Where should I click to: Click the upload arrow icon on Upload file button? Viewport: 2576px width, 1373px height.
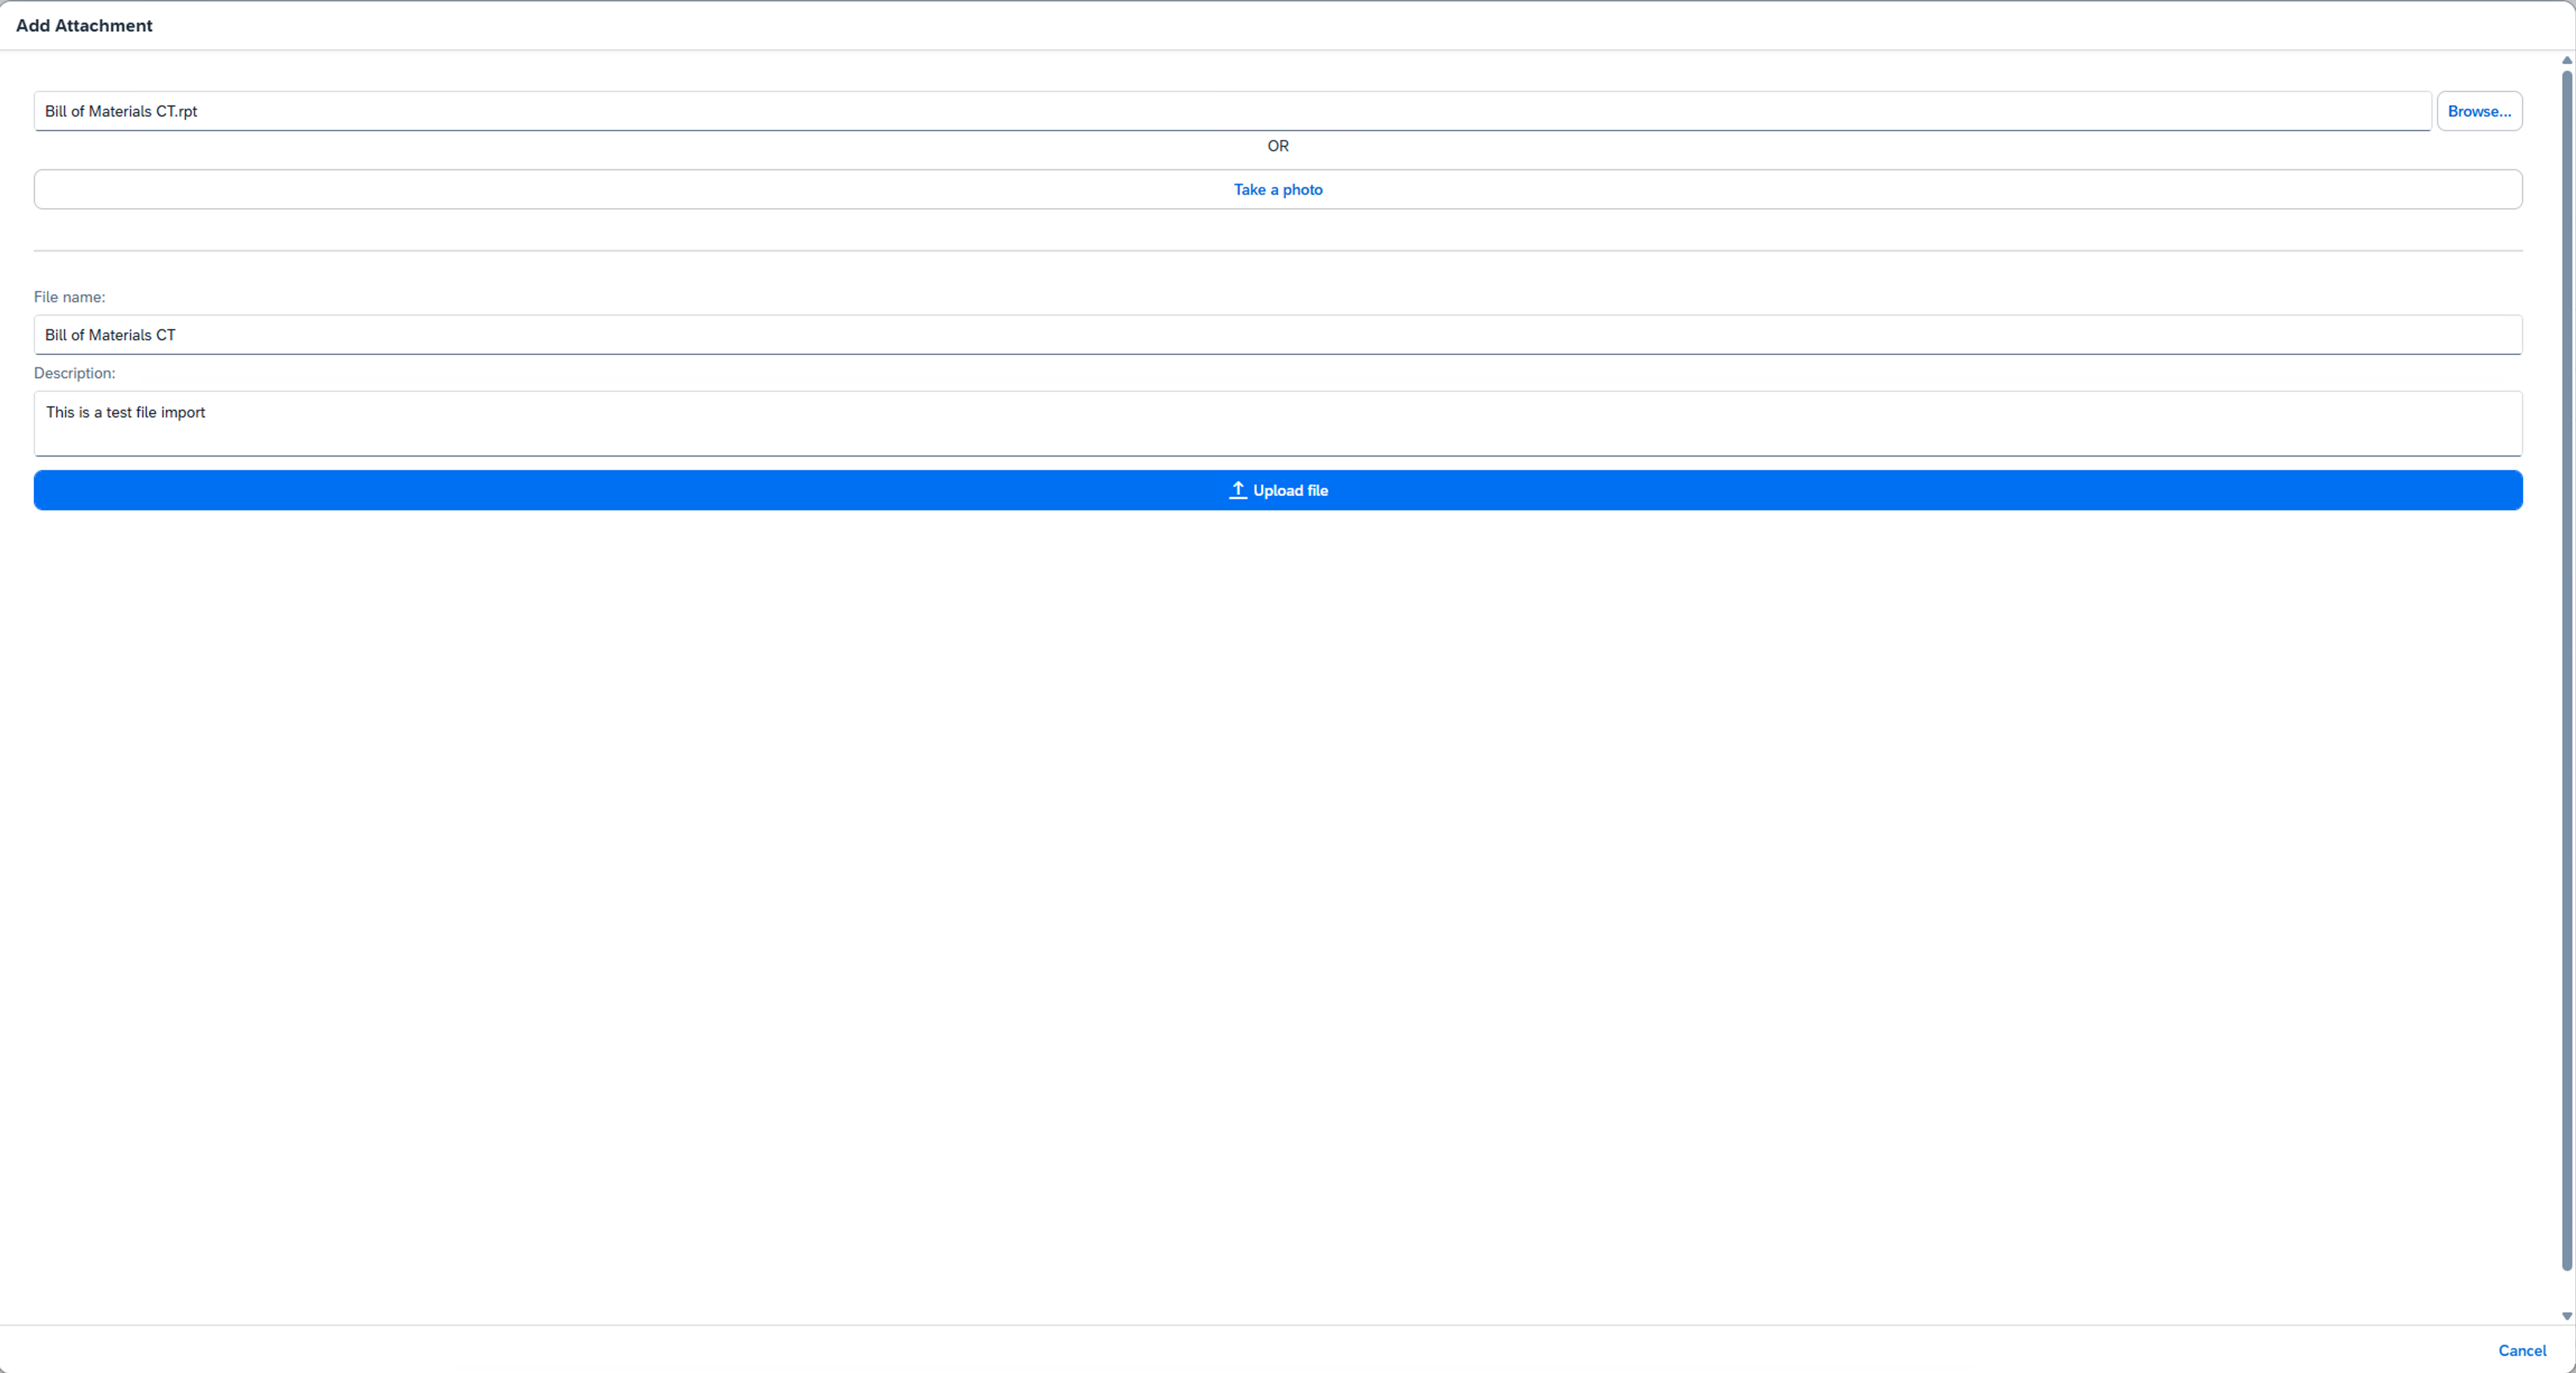click(x=1237, y=490)
